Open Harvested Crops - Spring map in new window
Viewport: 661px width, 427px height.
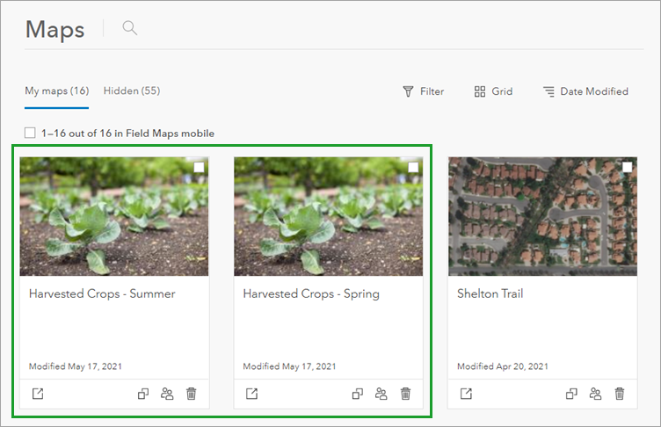[x=252, y=394]
